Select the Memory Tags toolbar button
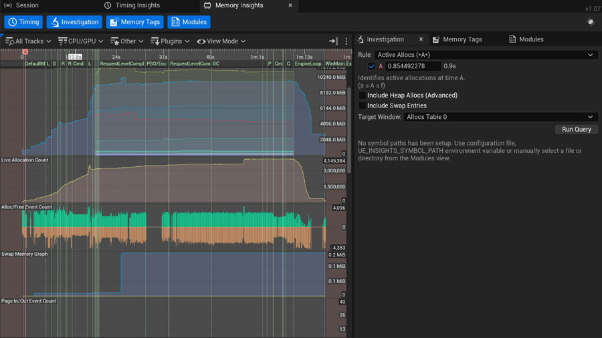This screenshot has width=602, height=338. pyautogui.click(x=134, y=22)
